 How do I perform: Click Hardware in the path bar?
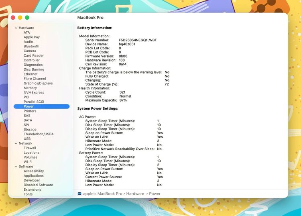135,194
